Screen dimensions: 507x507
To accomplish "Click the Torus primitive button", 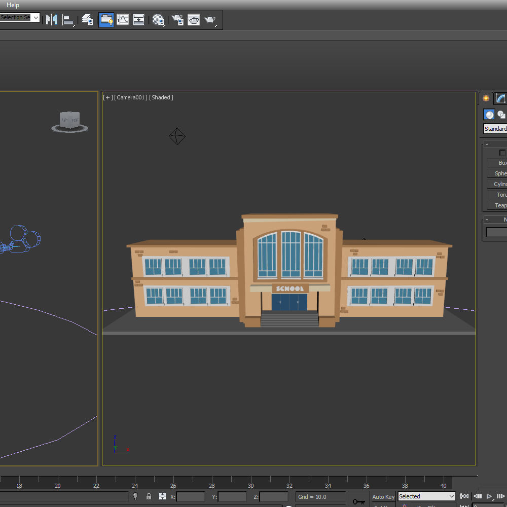I will (x=497, y=195).
